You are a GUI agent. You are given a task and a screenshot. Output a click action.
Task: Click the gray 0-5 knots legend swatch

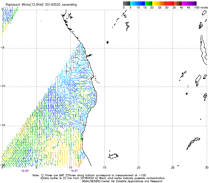[x=127, y=3]
